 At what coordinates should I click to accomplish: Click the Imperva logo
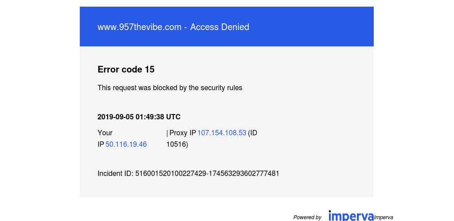[351, 216]
